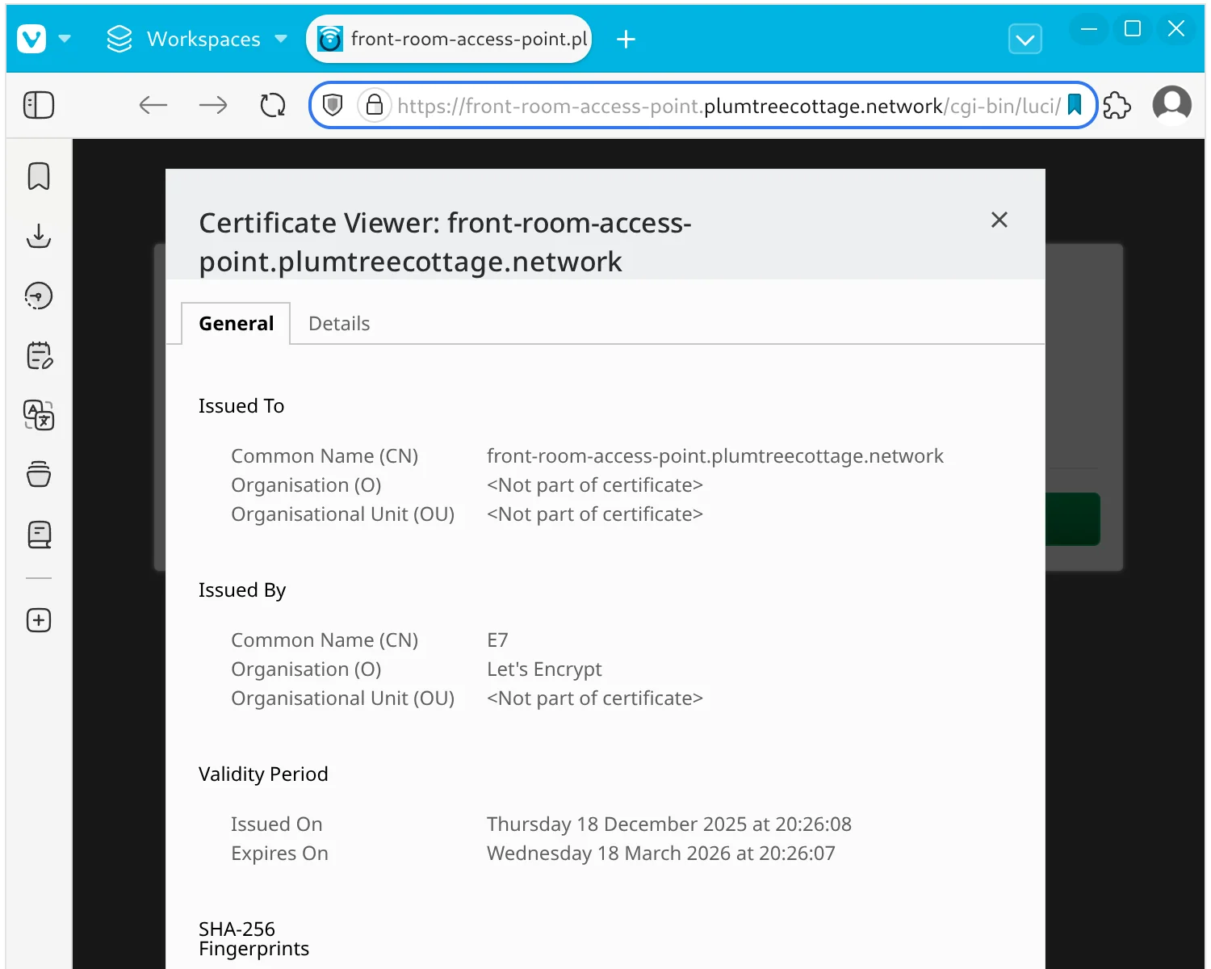Open the extensions puzzle icon

pos(1118,105)
